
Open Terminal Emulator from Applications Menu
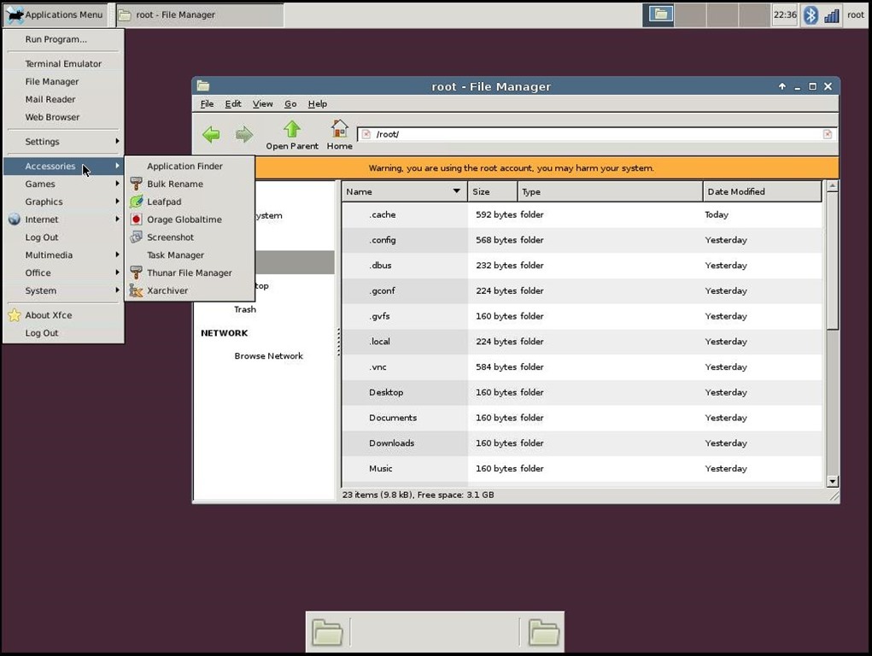point(63,64)
